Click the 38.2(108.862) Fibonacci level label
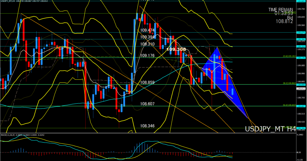Viewport: 307px width, 161px height. (x=289, y=83)
